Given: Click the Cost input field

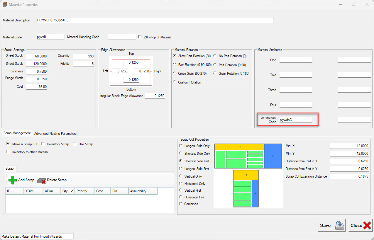Looking at the screenshot, I should [37, 87].
